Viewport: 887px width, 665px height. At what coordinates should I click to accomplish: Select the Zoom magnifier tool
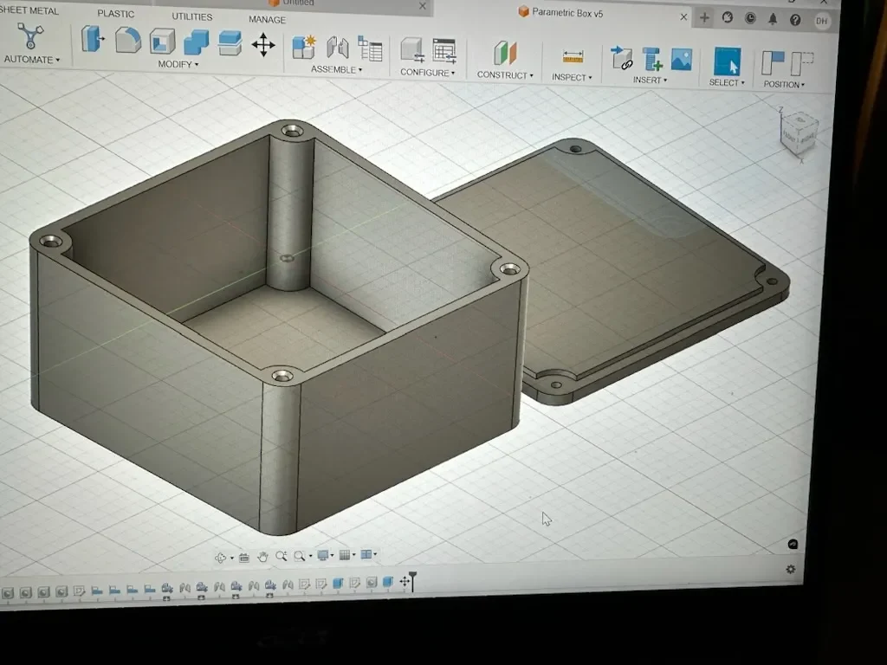(282, 557)
